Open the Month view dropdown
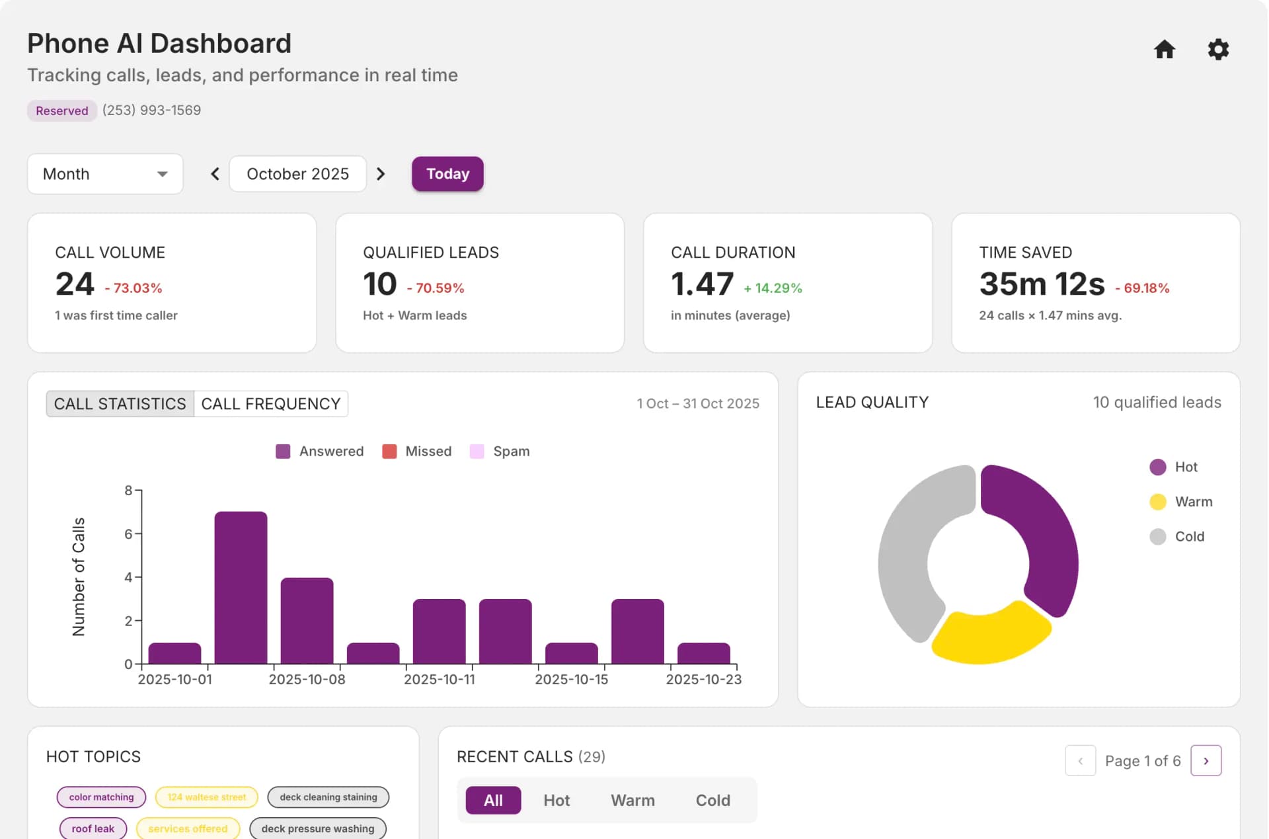 pyautogui.click(x=105, y=174)
